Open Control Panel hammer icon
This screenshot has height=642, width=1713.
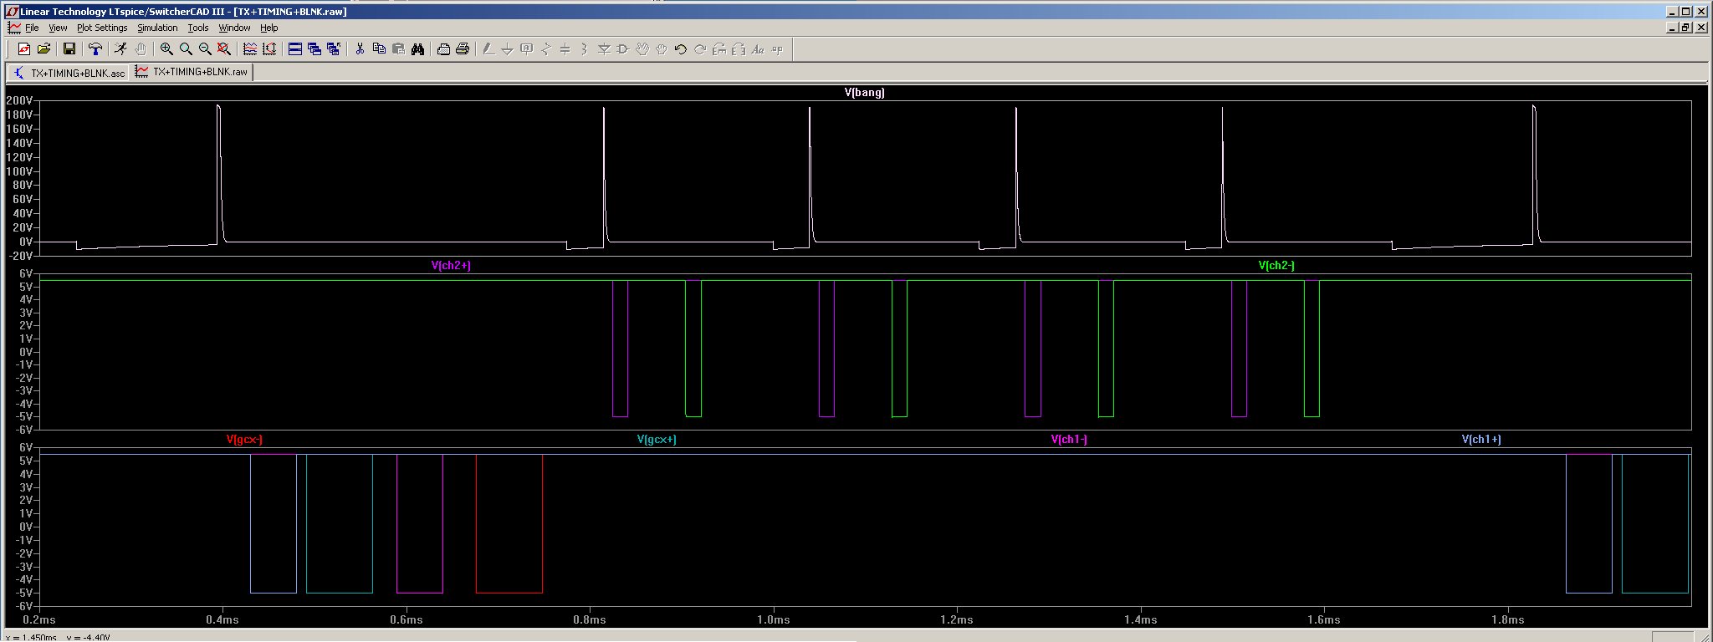[95, 49]
